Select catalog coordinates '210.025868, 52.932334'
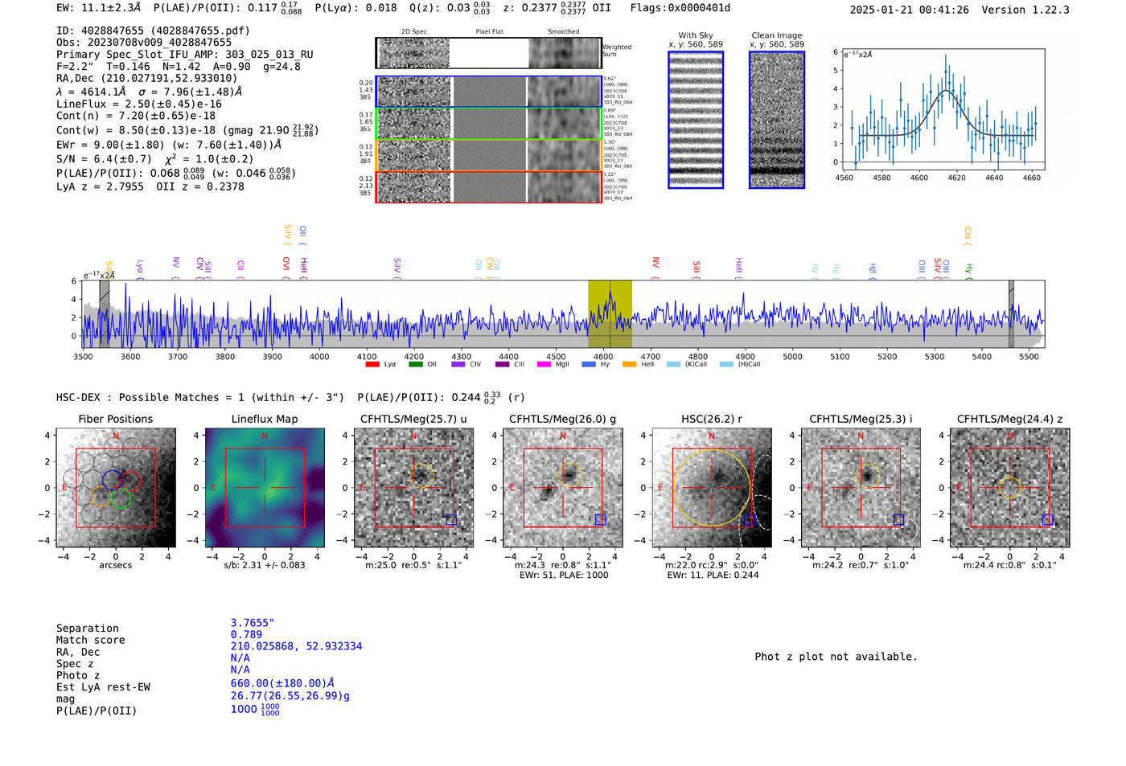The height and width of the screenshot is (766, 1126). click(296, 646)
